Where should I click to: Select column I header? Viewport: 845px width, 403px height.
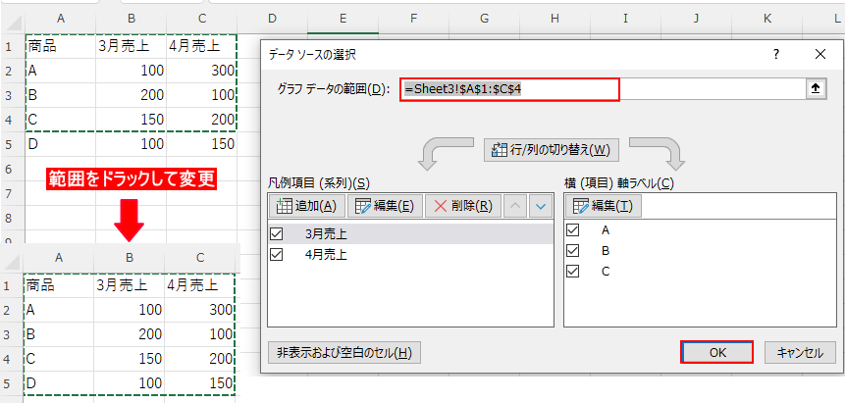(x=625, y=19)
